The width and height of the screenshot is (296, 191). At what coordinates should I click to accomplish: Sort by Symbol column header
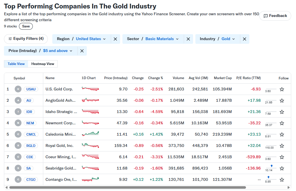[19, 78]
